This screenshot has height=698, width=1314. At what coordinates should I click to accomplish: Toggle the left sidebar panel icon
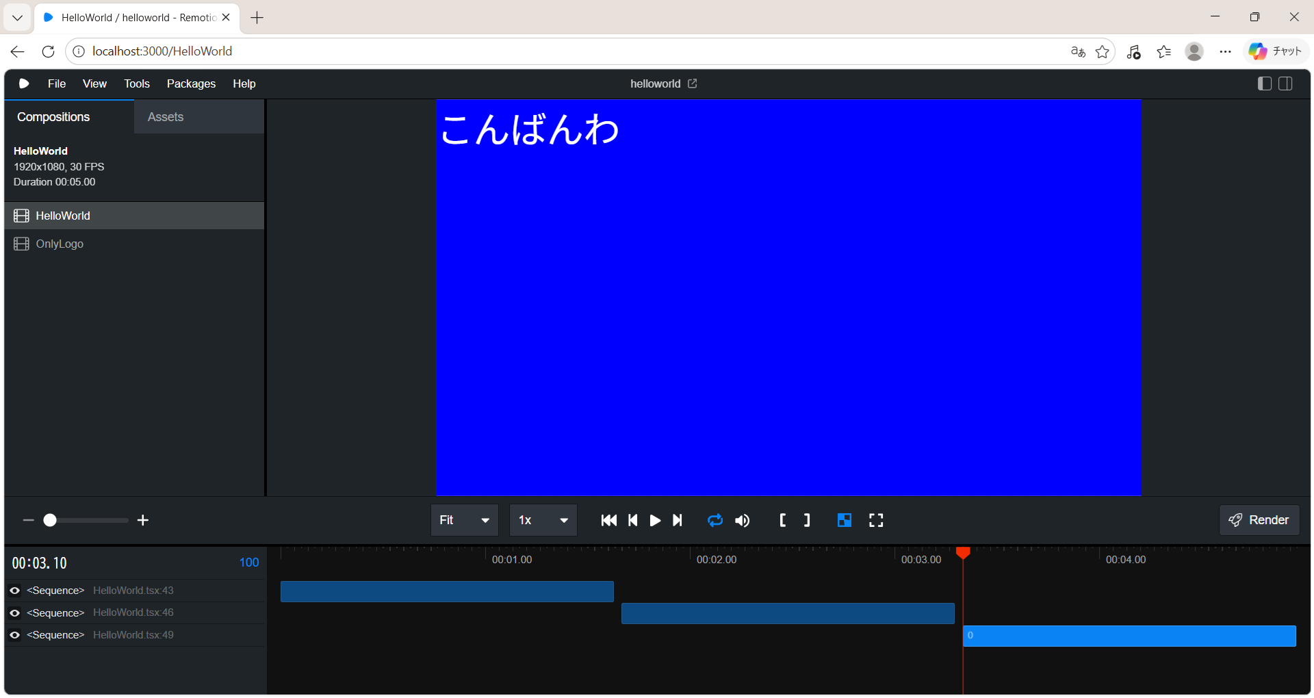1265,83
